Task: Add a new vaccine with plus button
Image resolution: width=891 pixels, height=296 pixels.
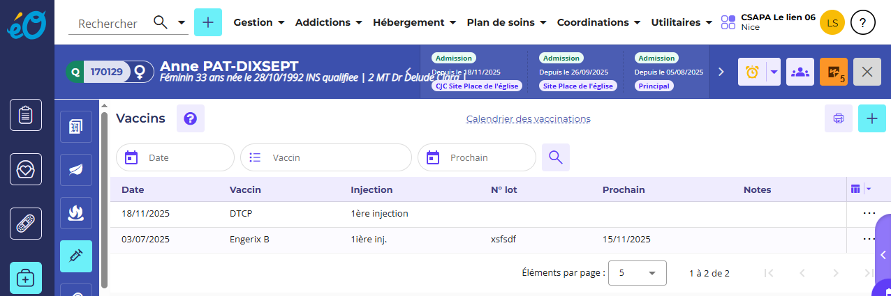Action: click(x=872, y=118)
